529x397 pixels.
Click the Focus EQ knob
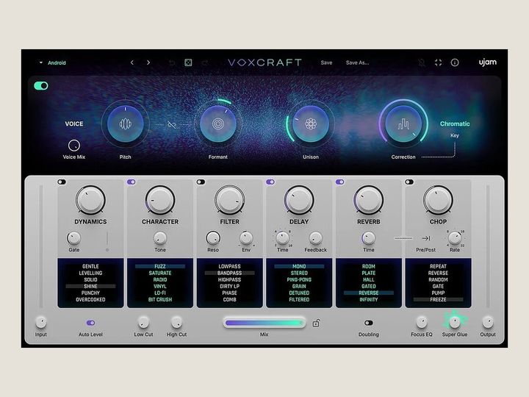point(422,323)
